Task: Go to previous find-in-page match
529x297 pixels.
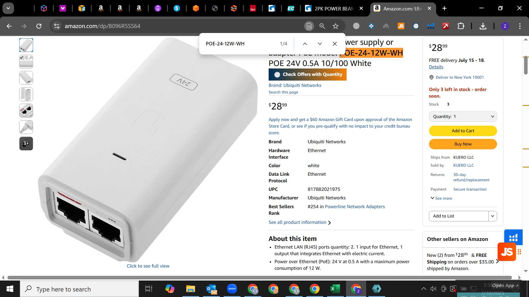Action: [x=305, y=44]
